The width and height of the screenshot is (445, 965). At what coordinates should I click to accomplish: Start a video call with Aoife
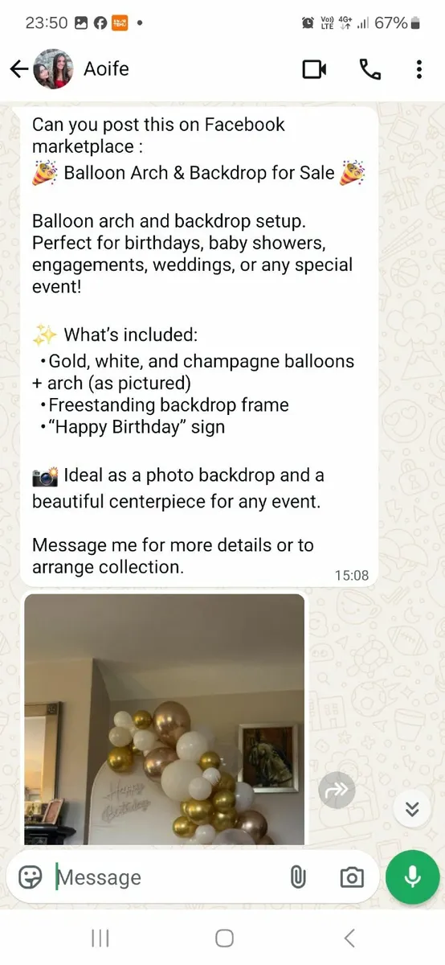pos(315,69)
